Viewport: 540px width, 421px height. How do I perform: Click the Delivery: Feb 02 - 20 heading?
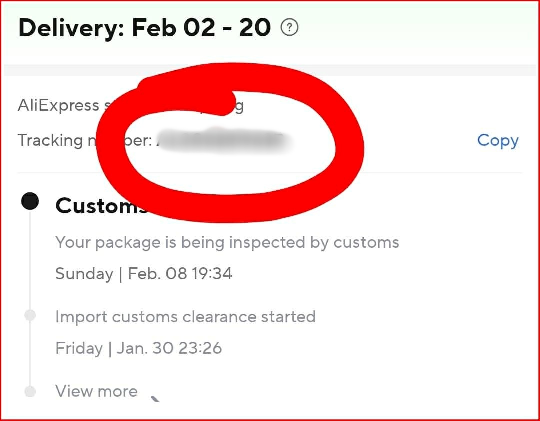144,28
